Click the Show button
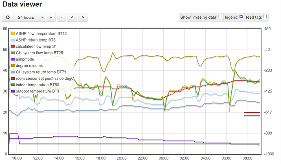The image size is (281, 164). 185,17
